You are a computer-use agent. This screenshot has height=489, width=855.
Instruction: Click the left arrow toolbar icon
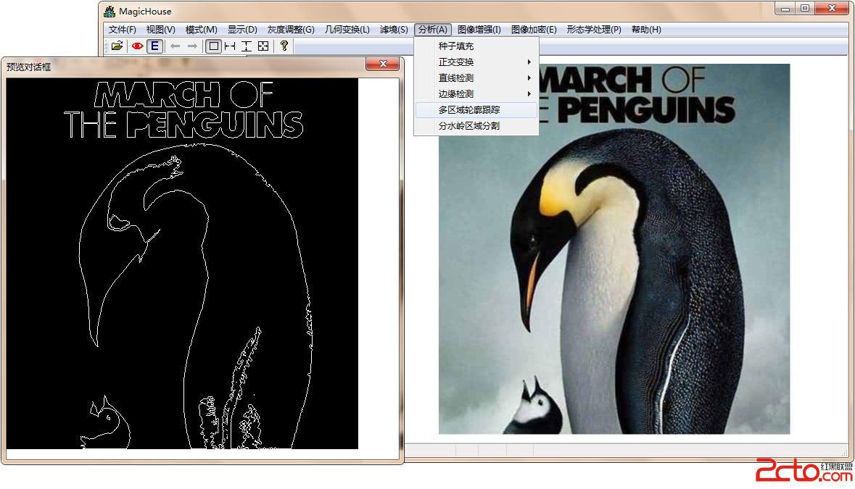pos(175,46)
